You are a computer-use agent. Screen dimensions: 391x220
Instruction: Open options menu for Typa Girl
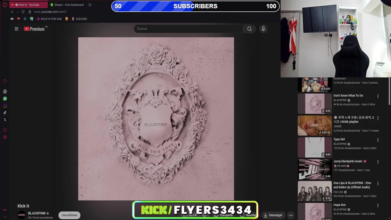378,140
